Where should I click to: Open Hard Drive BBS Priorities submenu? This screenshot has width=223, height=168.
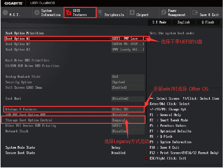click(27, 60)
